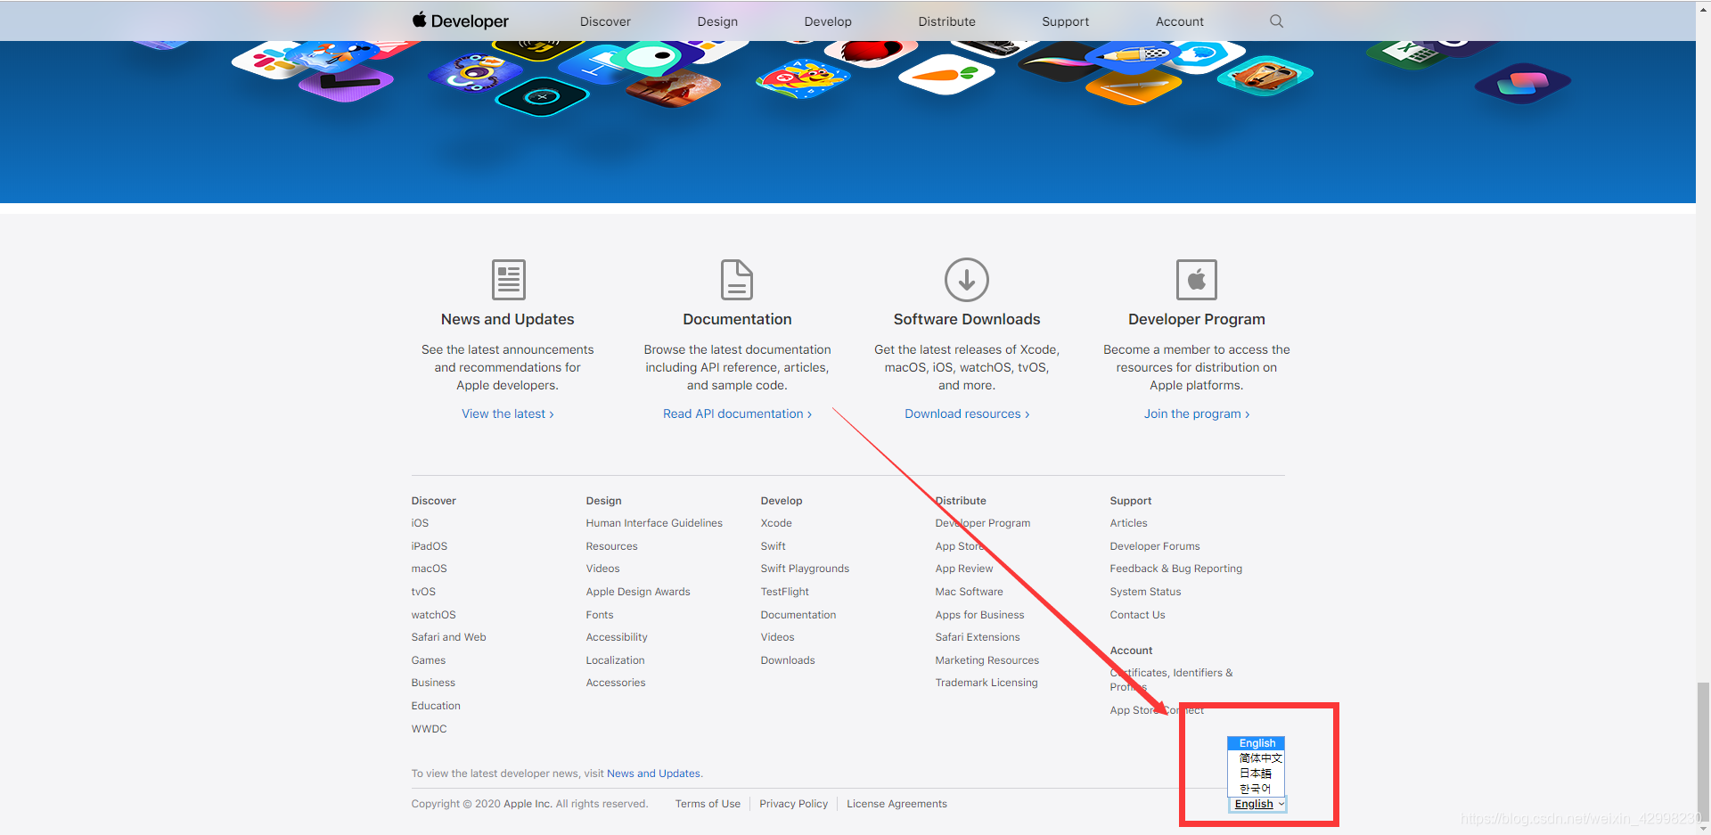Click the Documentation page icon
1711x835 pixels.
(737, 280)
